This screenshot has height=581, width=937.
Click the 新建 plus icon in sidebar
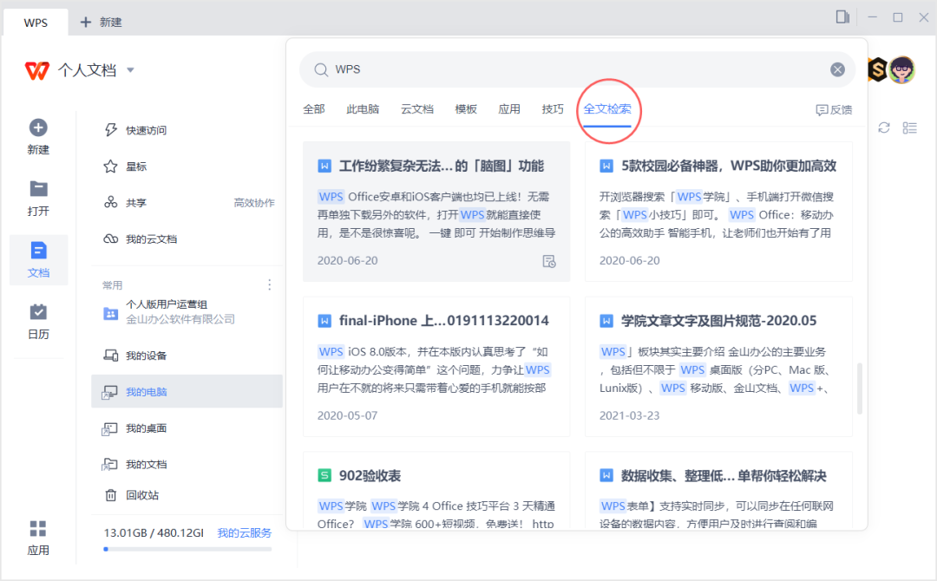pos(38,128)
